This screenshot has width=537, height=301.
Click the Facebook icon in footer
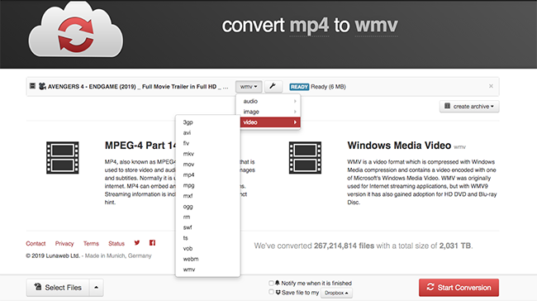click(x=152, y=243)
